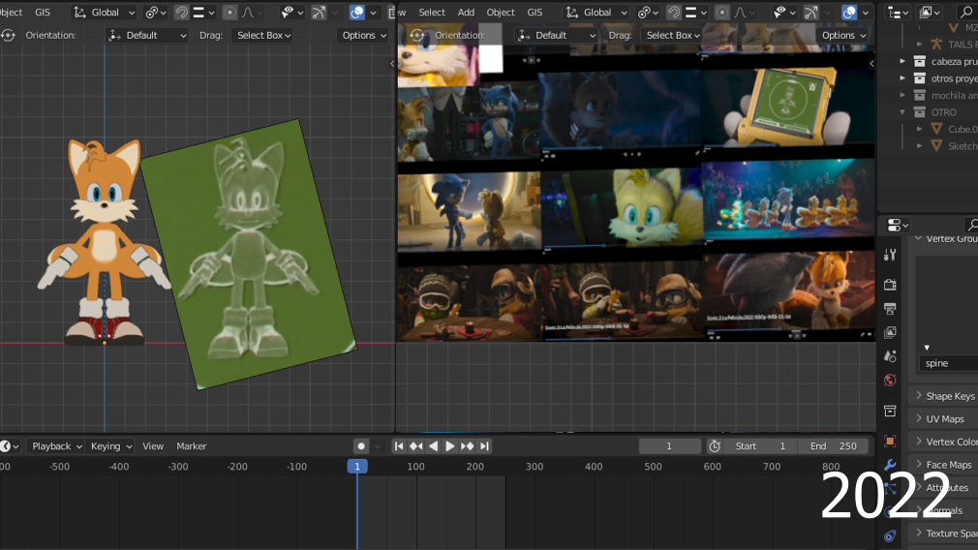Expand the UV Maps panel
The width and height of the screenshot is (978, 550).
944,419
